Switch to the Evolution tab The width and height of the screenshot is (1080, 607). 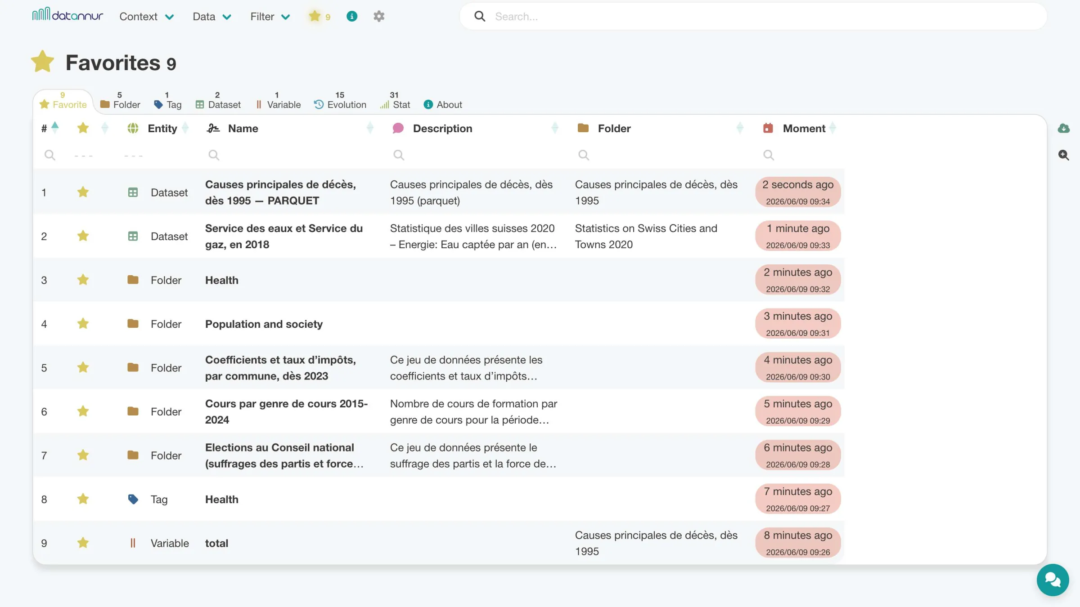pos(340,101)
